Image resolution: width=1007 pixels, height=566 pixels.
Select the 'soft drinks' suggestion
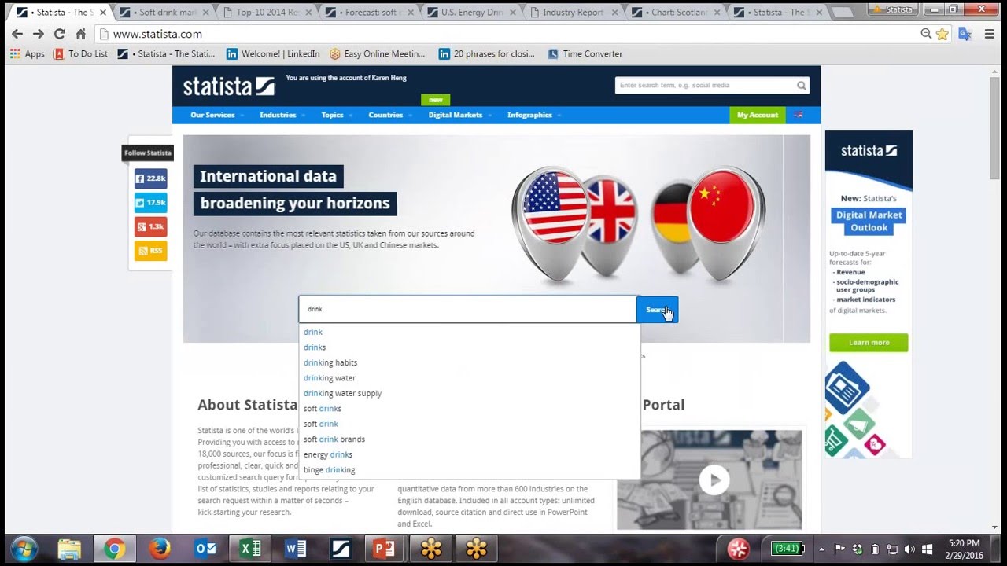(x=470, y=409)
